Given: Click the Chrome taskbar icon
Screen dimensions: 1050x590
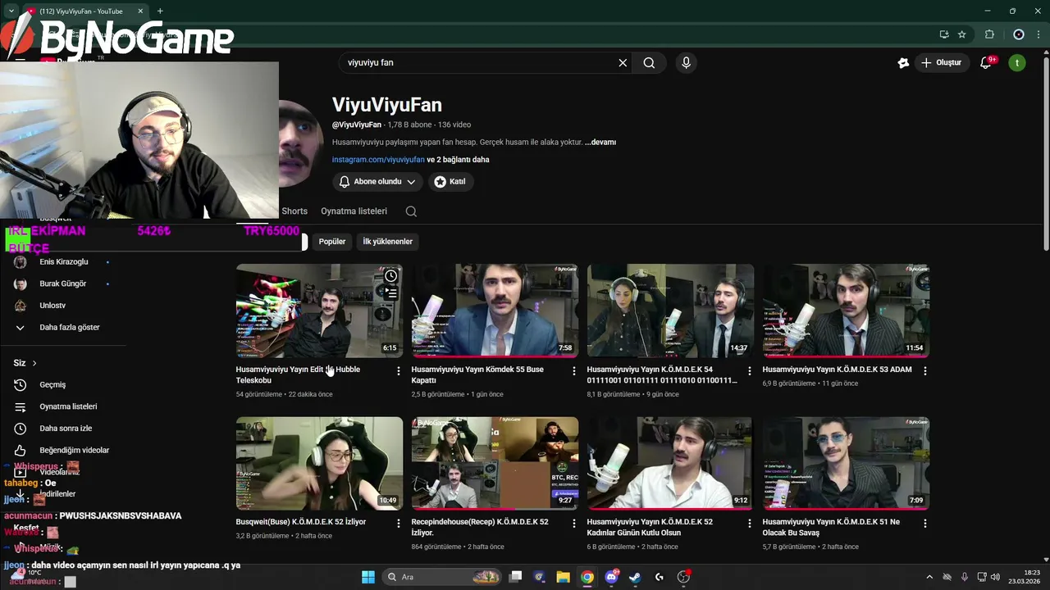Looking at the screenshot, I should [x=587, y=577].
